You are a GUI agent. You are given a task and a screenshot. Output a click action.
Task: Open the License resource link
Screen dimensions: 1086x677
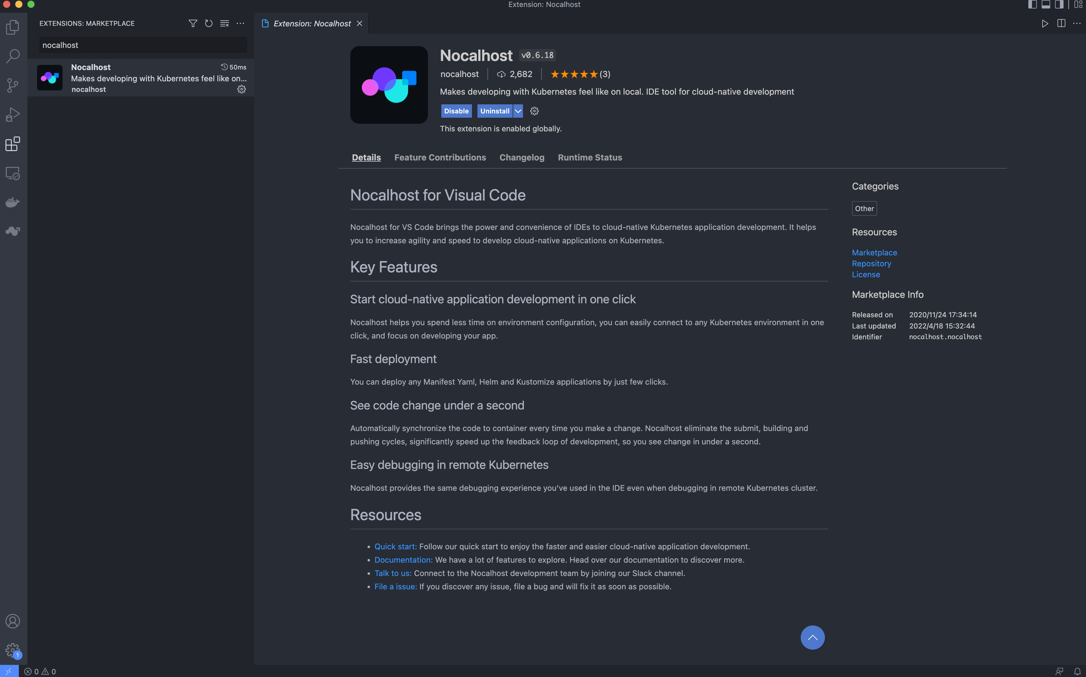click(x=866, y=275)
